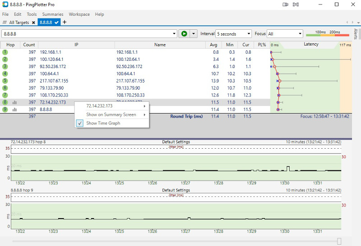
Task: Open the Interval dropdown set to 5 seconds
Action: pos(233,34)
